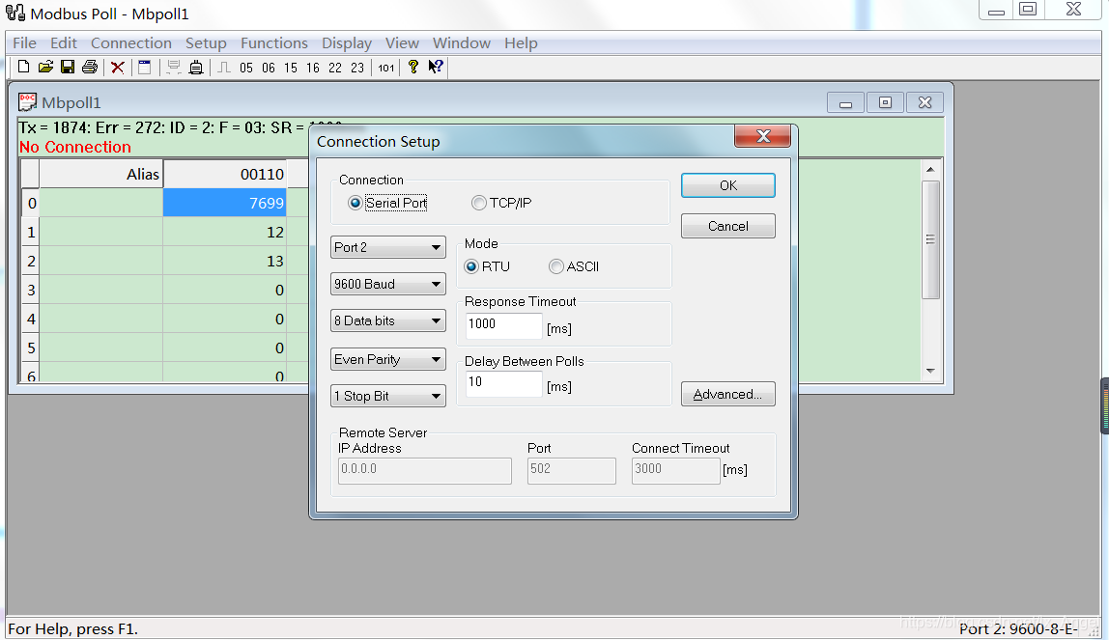Open the Display menu
The image size is (1109, 640).
click(x=347, y=43)
